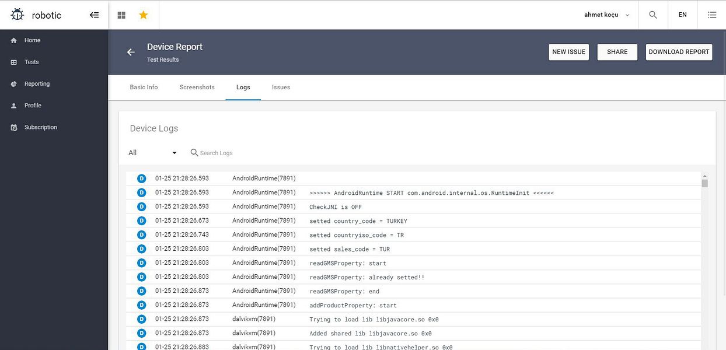
Task: Click the scrollbar up arrow in logs
Action: [704, 175]
